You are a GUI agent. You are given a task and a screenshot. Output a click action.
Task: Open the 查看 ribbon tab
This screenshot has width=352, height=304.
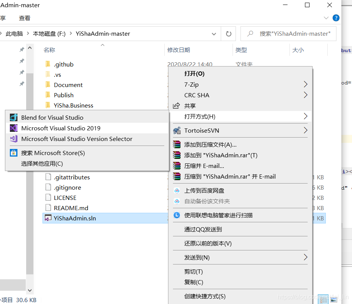click(25, 18)
